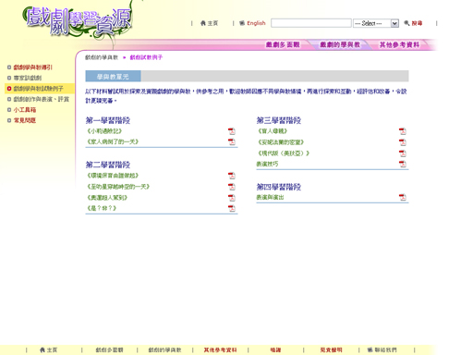Open 《安妮法蘭的密室》 link
This screenshot has width=473, height=355.
(281, 142)
